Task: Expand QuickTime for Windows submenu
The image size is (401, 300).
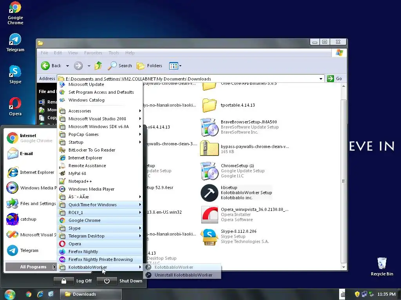Action: (100, 205)
